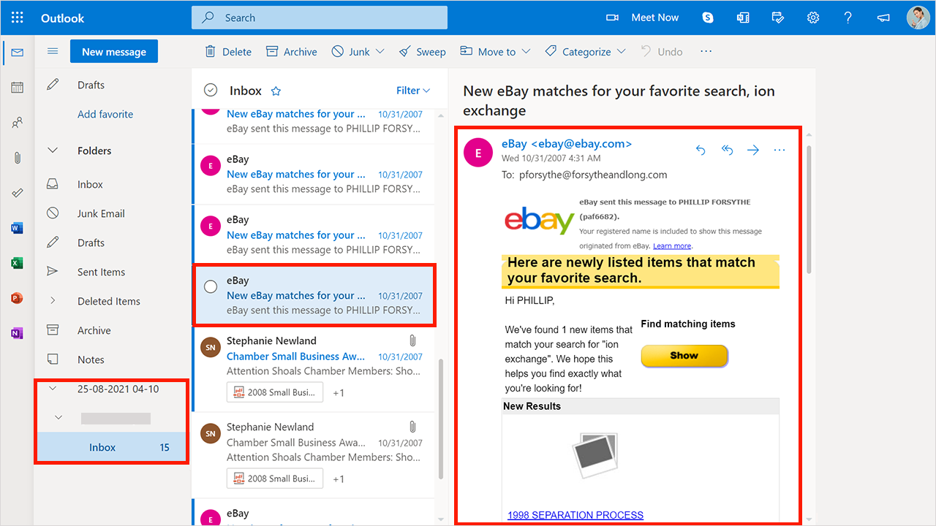Toggle select-all circle beside Inbox heading

click(x=211, y=91)
